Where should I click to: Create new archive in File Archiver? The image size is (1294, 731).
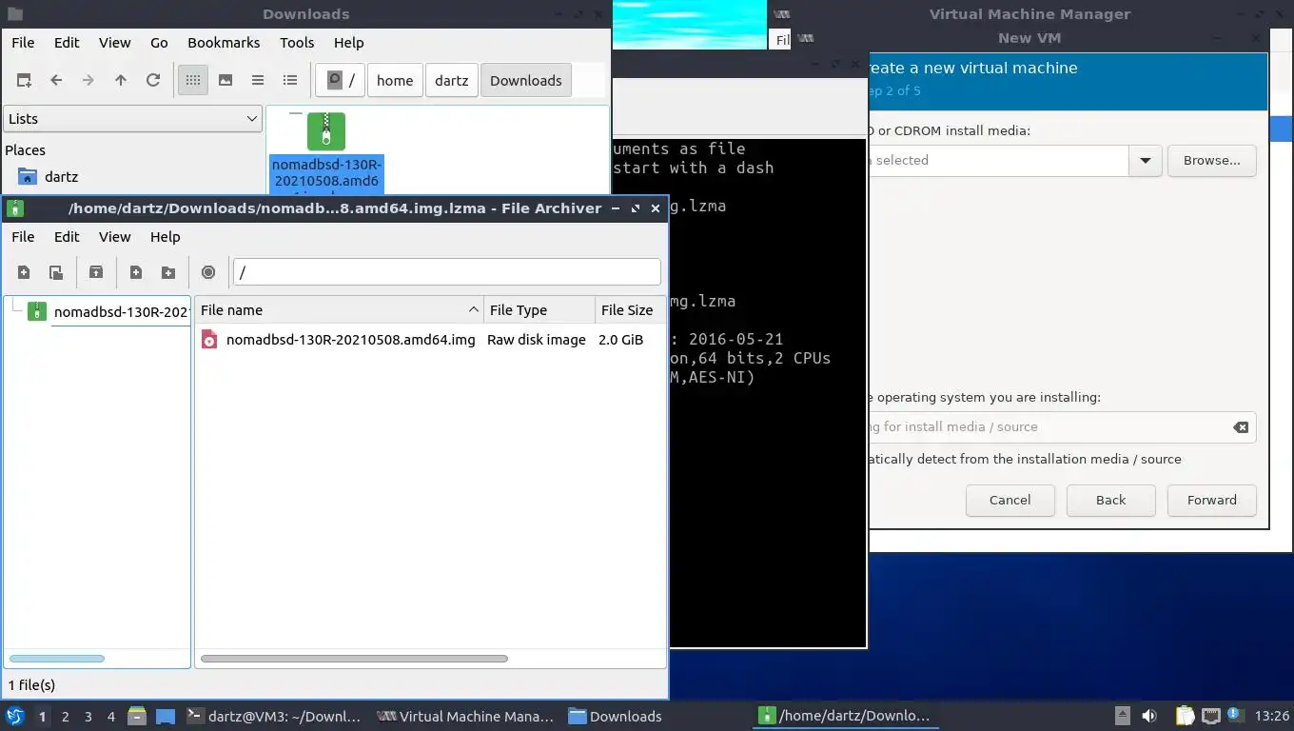[x=24, y=272]
